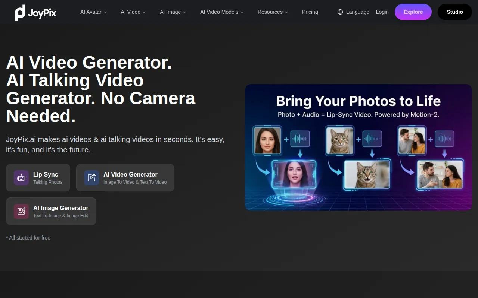Click the AI Image Generator picture icon
The height and width of the screenshot is (298, 478).
point(21,211)
